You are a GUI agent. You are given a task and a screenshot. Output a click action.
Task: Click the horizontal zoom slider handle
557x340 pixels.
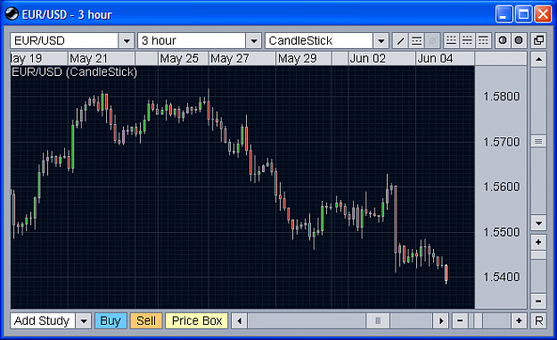478,320
